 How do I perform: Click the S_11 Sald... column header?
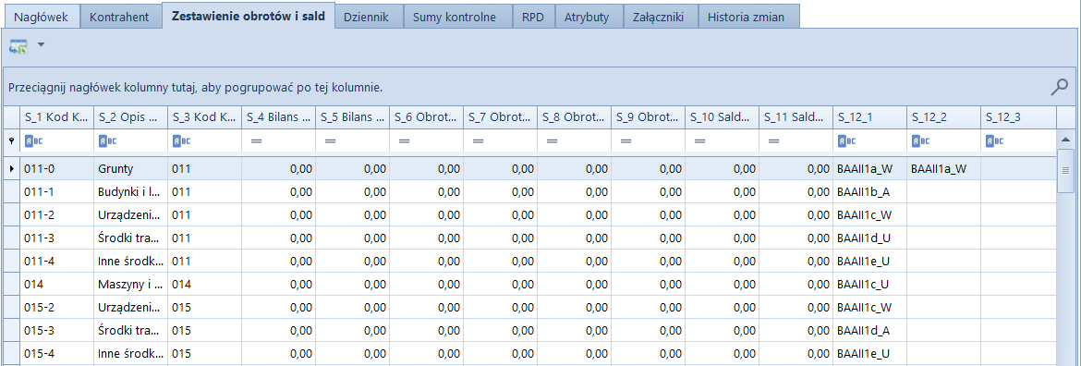[x=796, y=117]
